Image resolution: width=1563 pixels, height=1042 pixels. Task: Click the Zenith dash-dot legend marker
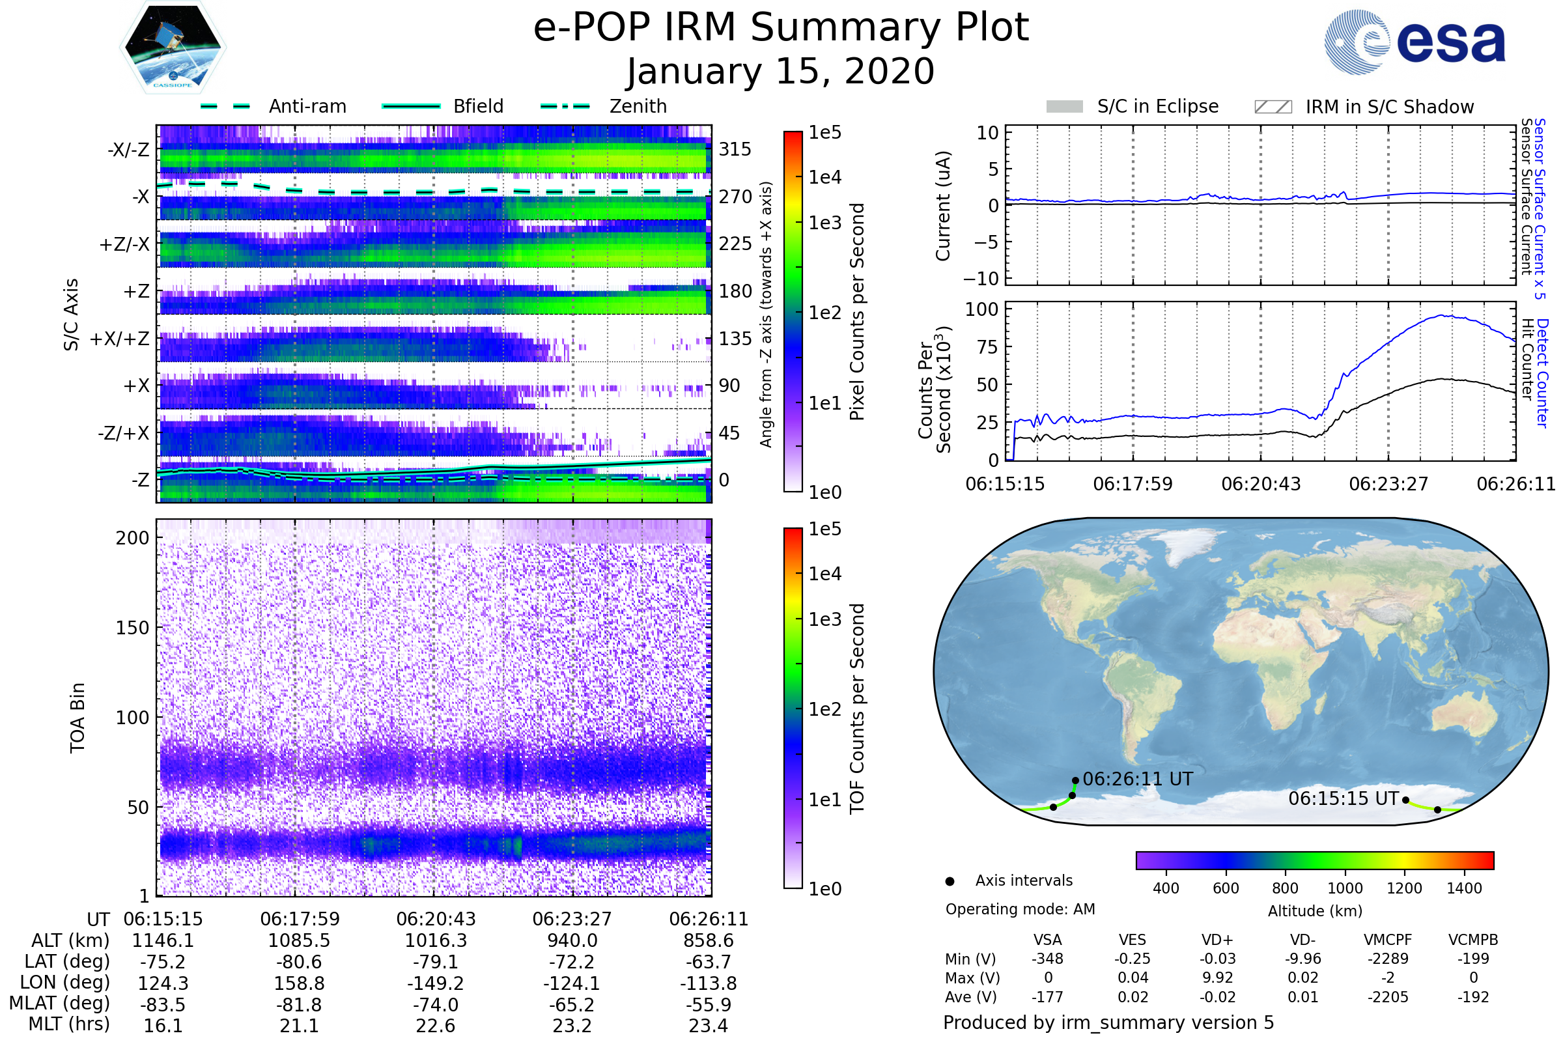565,106
